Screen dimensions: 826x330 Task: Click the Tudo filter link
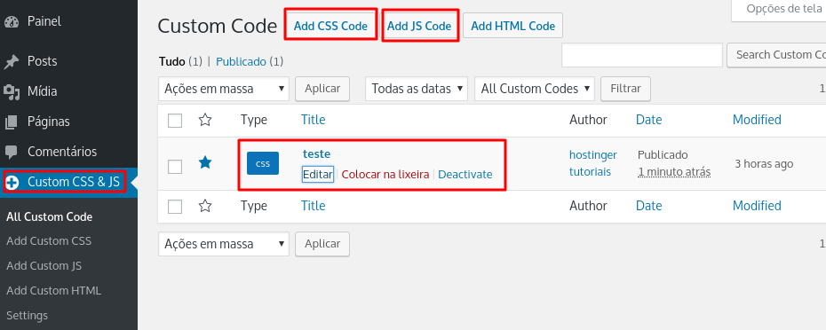[171, 61]
